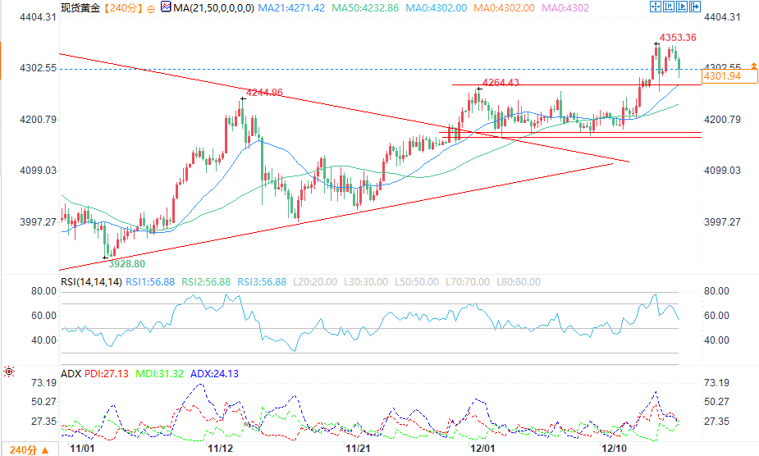Image resolution: width=759 pixels, height=456 pixels.
Task: Click the PDI:27.13 value
Action: (x=107, y=374)
